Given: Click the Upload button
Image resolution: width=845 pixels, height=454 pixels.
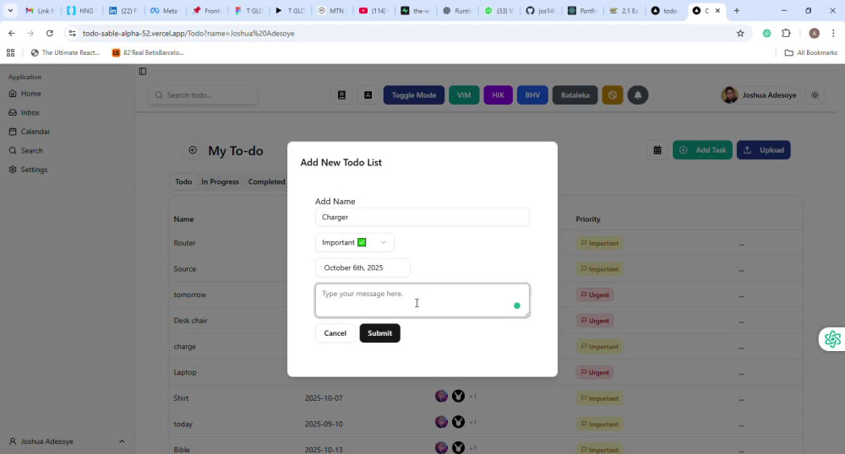Looking at the screenshot, I should click(764, 150).
